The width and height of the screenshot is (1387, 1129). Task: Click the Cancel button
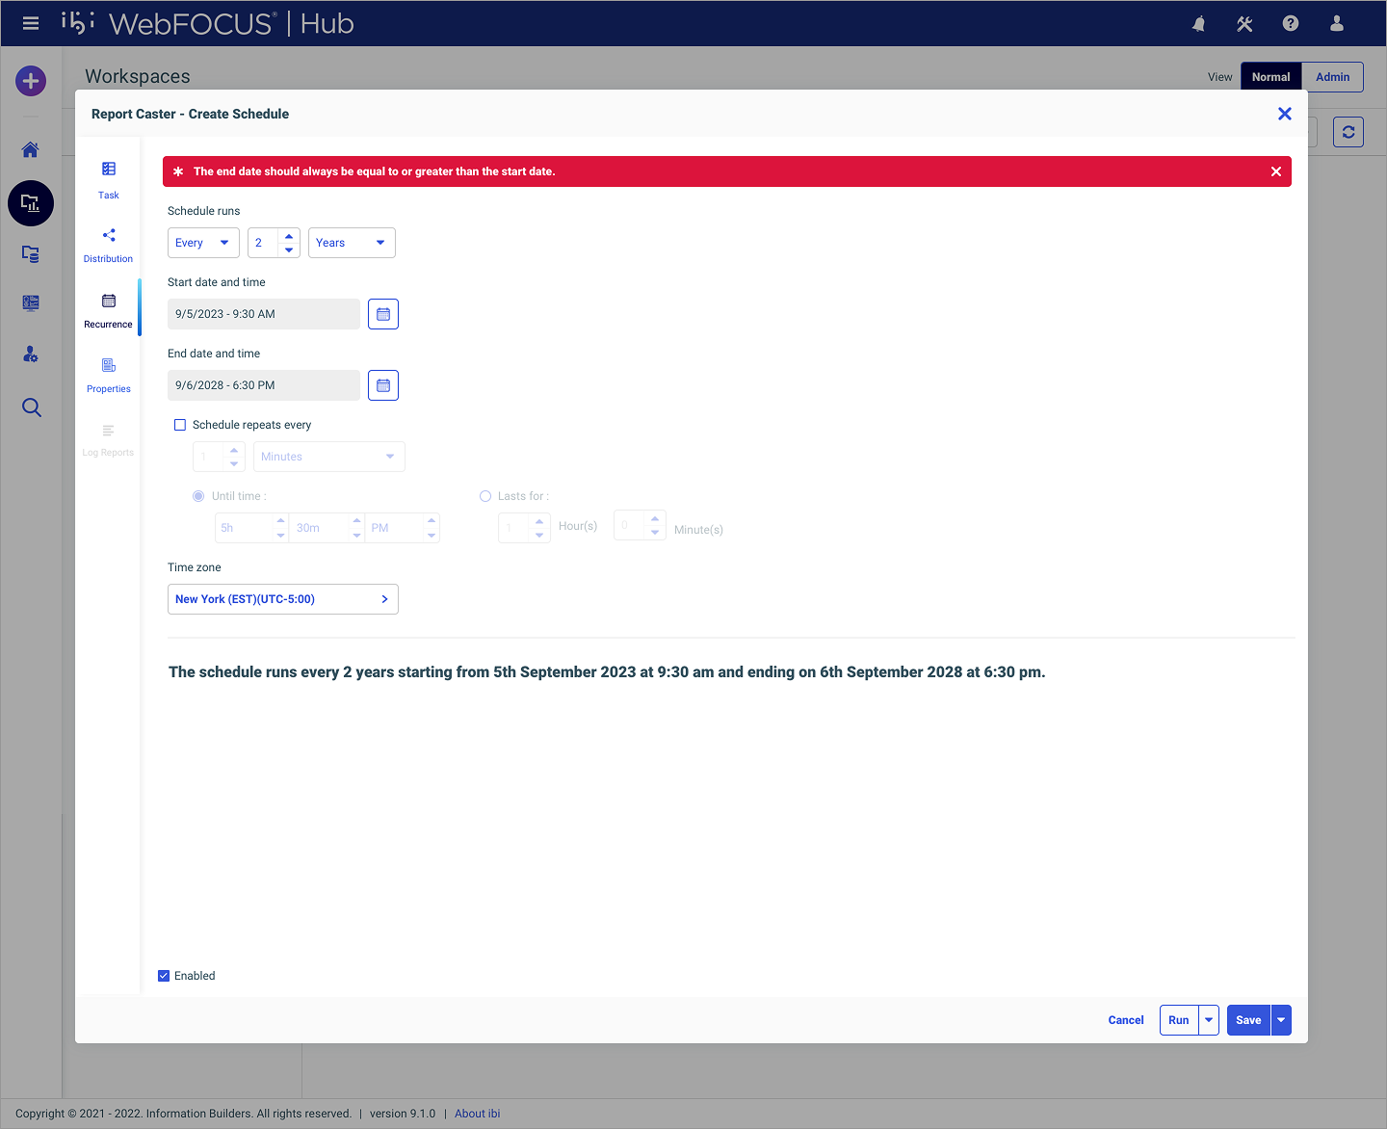(x=1125, y=1019)
